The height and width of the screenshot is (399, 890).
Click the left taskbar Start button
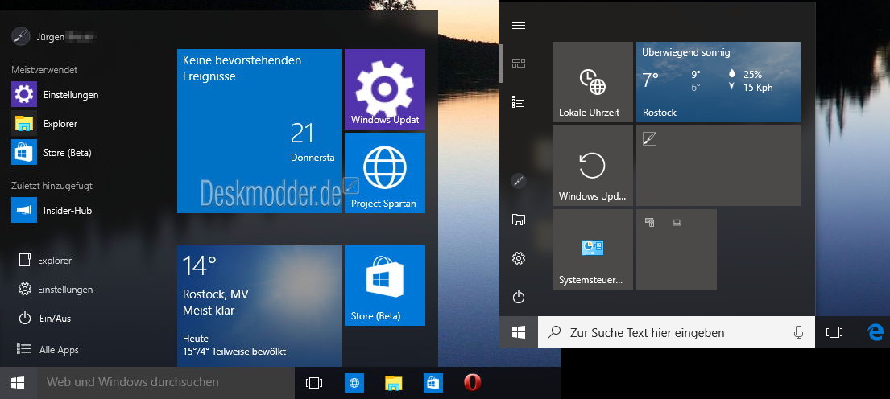tap(18, 383)
